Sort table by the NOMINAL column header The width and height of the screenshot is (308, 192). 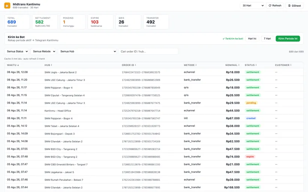233,65
